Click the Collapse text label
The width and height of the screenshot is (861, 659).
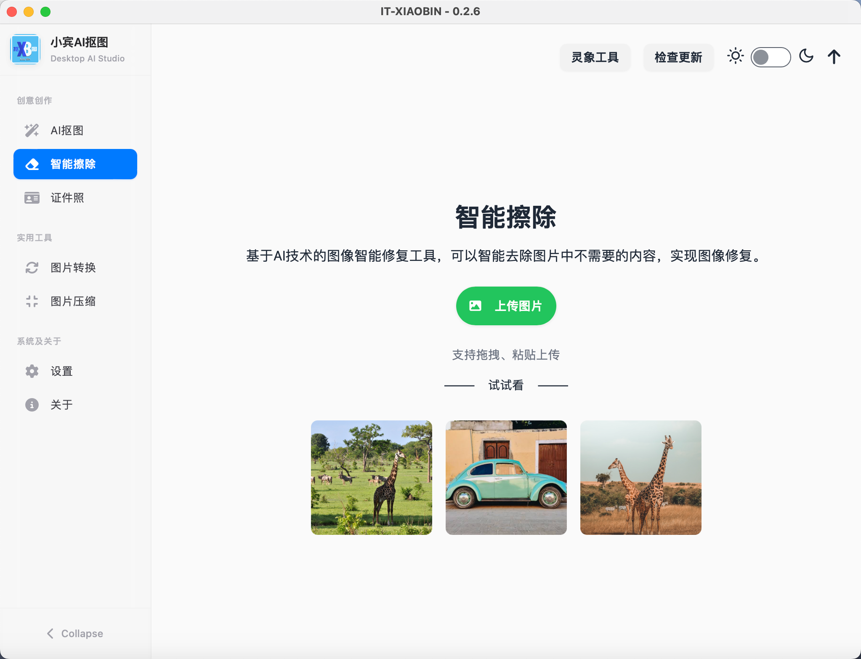(x=82, y=633)
